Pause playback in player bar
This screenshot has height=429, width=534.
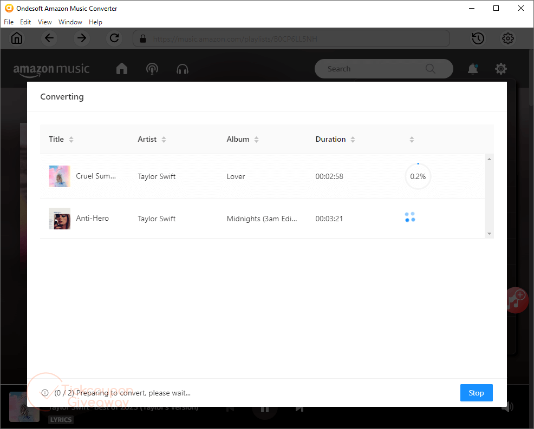click(265, 408)
